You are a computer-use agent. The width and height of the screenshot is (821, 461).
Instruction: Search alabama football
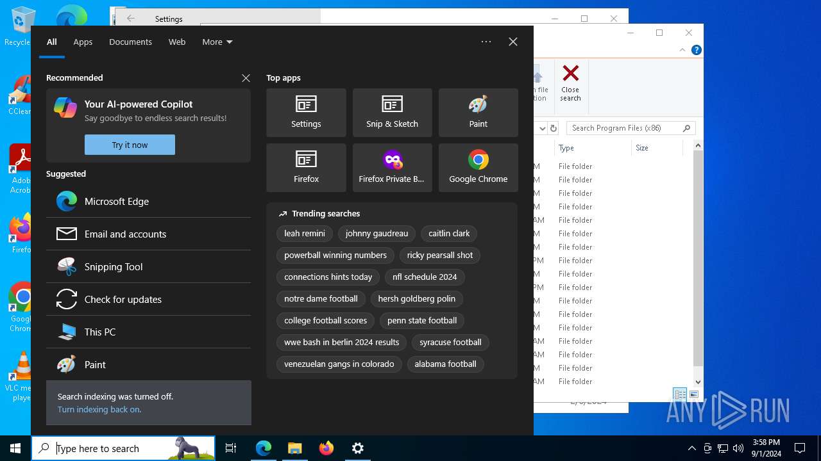click(445, 364)
